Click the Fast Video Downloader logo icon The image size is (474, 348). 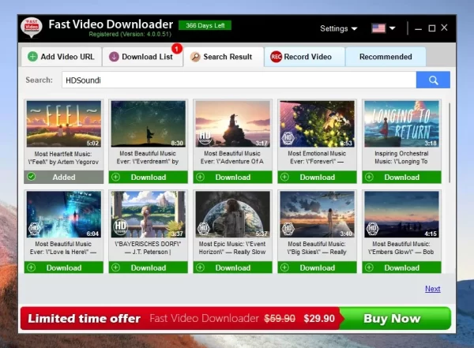[x=32, y=28]
